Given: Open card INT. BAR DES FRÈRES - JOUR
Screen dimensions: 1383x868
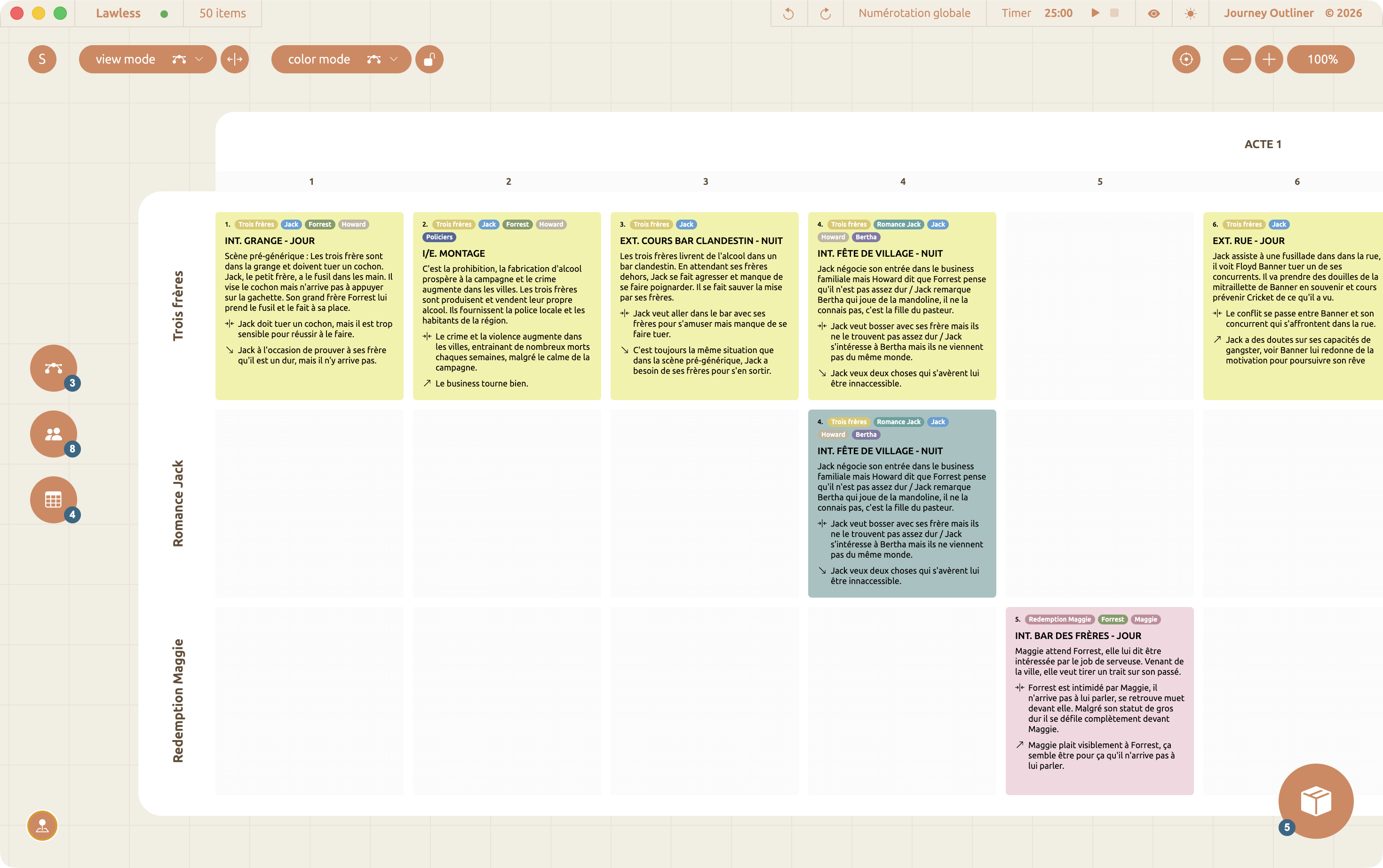Looking at the screenshot, I should pyautogui.click(x=1099, y=701).
